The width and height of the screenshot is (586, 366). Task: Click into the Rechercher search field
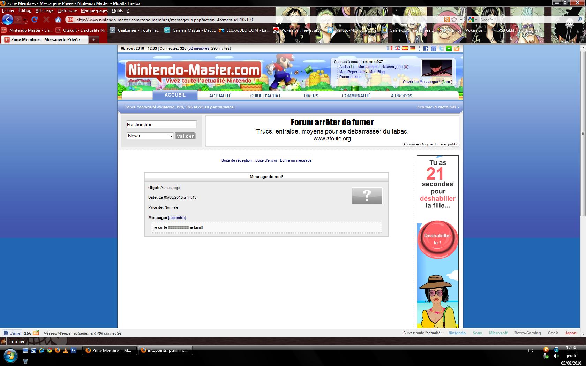pos(161,124)
